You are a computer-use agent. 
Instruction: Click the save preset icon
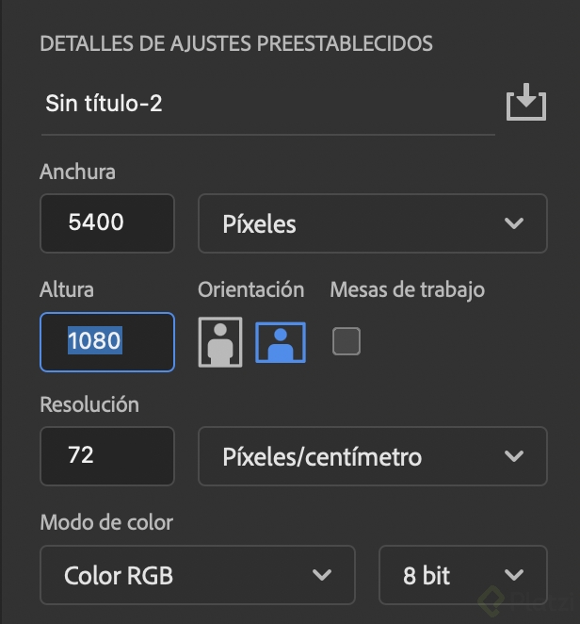526,102
